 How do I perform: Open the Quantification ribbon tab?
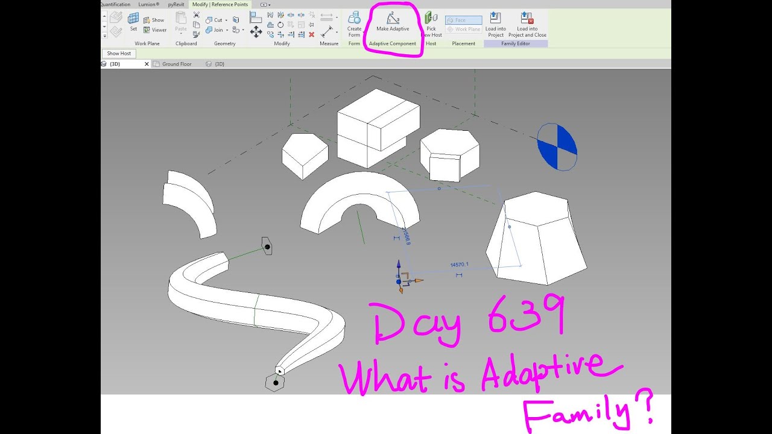(115, 4)
